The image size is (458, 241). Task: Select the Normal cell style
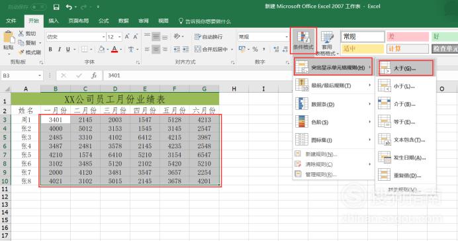tap(363, 37)
